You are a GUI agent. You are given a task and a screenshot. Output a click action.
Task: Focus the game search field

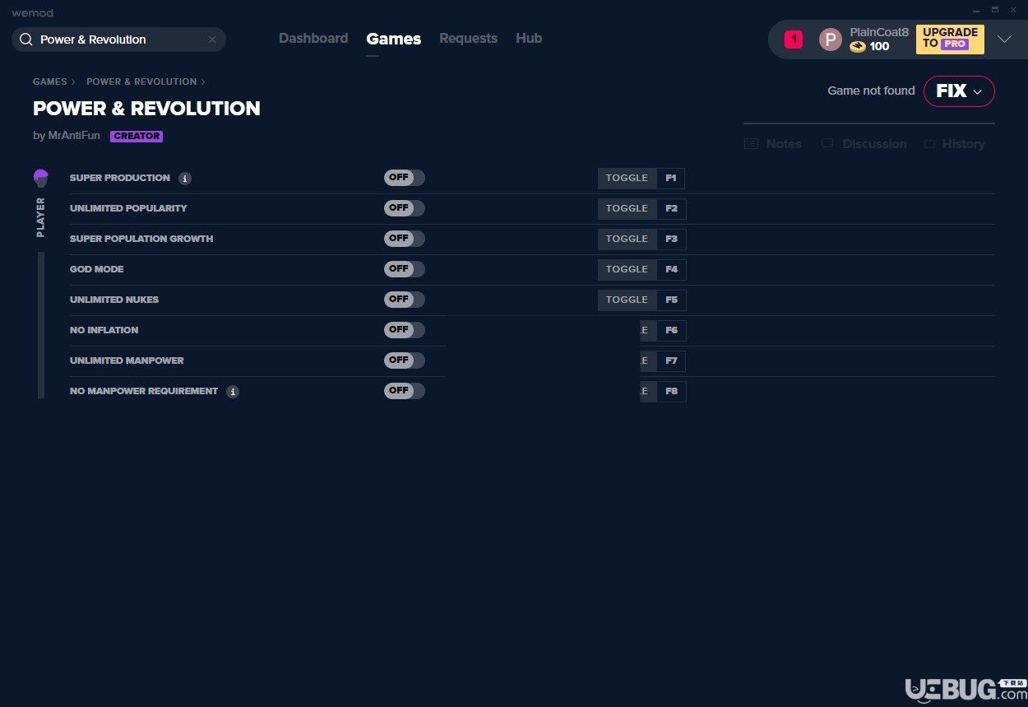coord(118,40)
